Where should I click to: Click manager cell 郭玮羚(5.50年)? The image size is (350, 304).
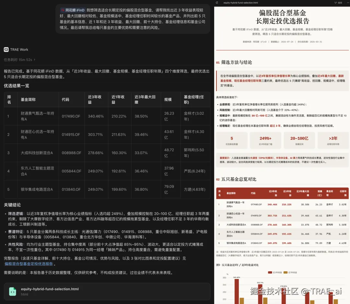(x=194, y=153)
